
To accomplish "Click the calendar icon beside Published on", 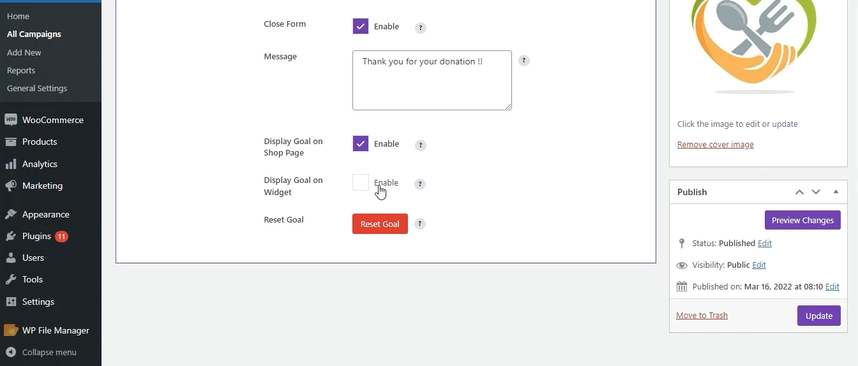I will pyautogui.click(x=682, y=287).
